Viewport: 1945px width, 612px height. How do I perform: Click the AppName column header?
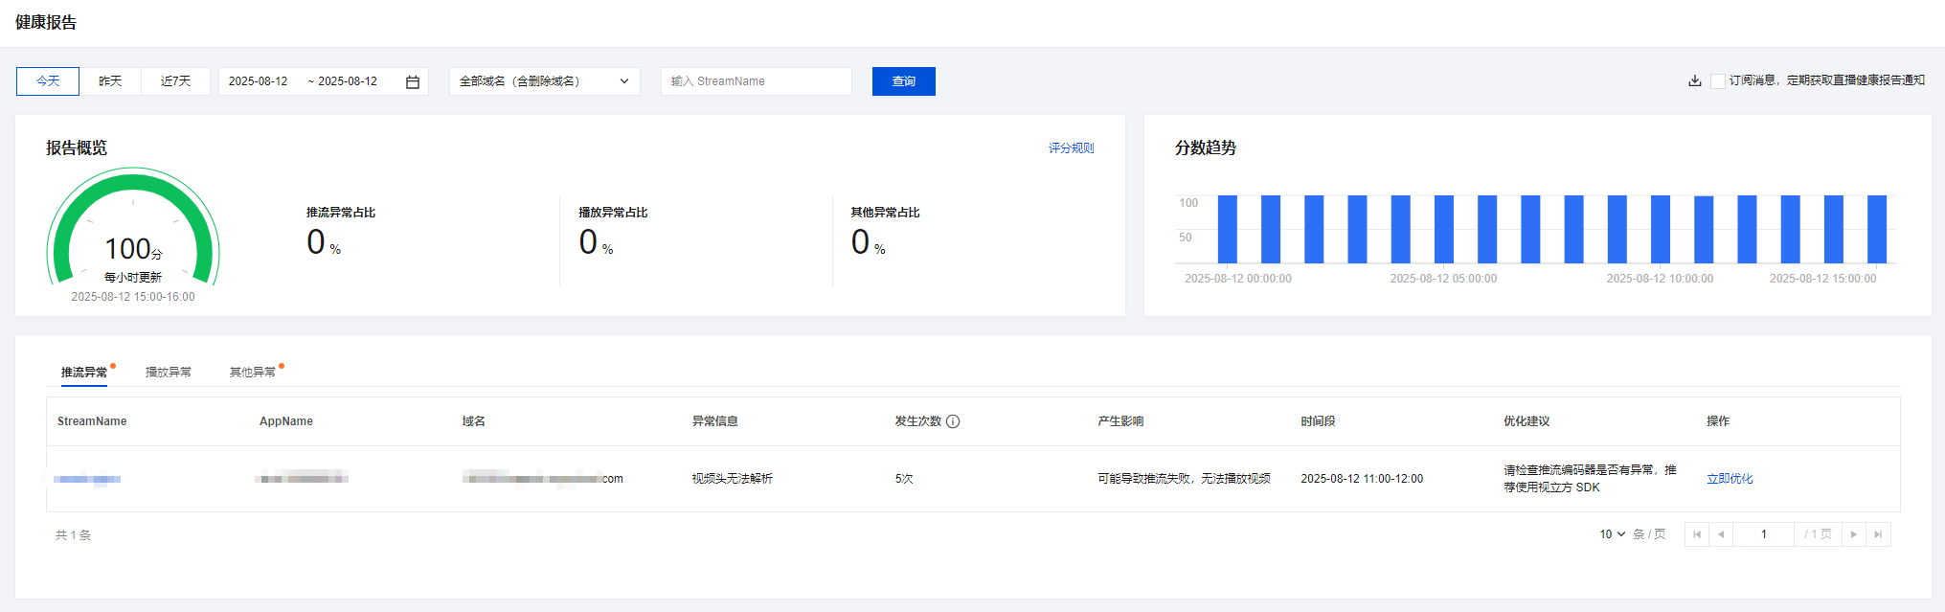tap(286, 421)
